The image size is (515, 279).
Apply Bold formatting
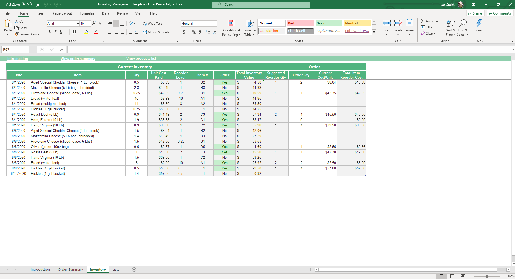[50, 32]
